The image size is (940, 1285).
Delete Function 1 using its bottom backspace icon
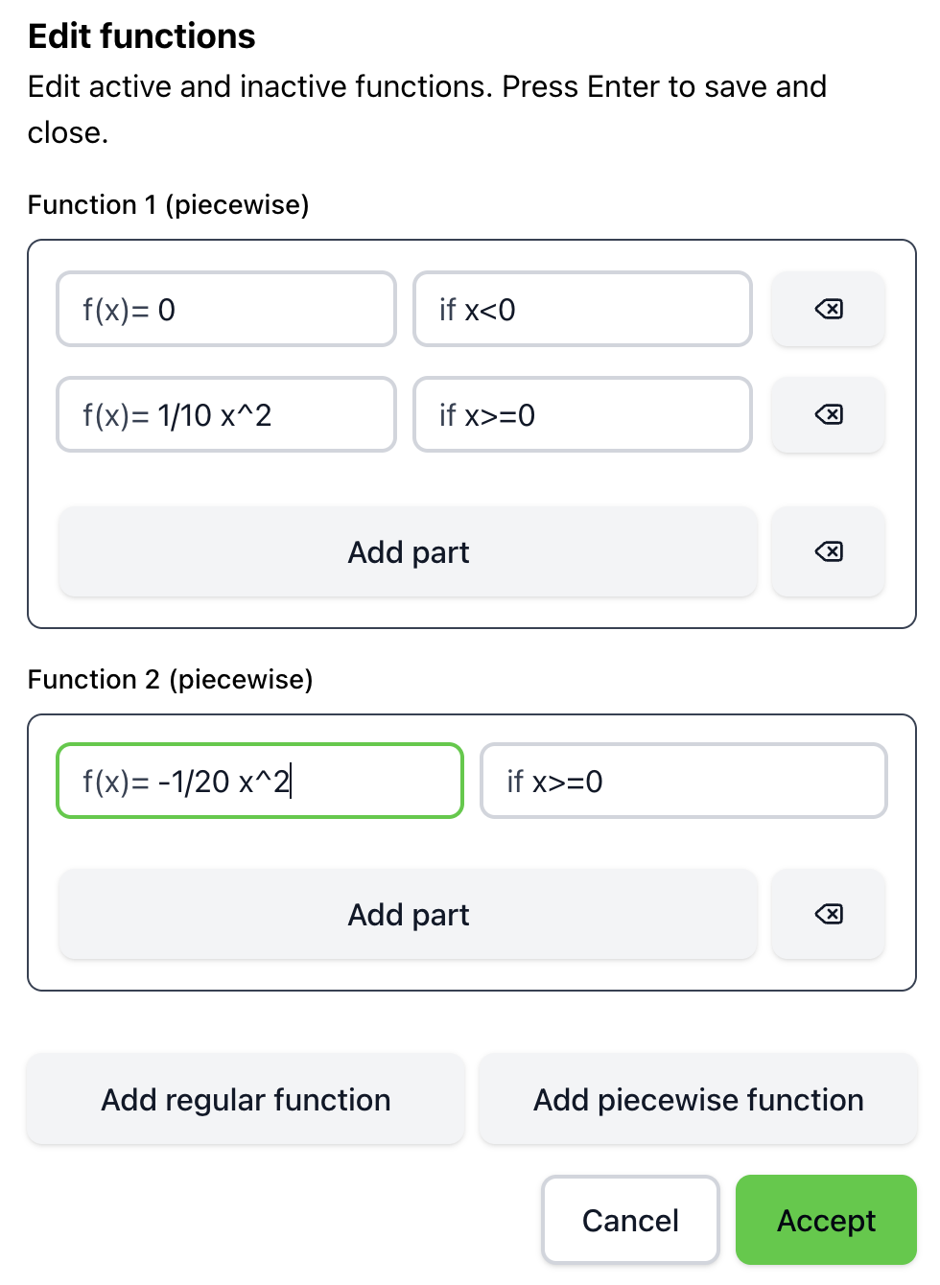tap(828, 551)
